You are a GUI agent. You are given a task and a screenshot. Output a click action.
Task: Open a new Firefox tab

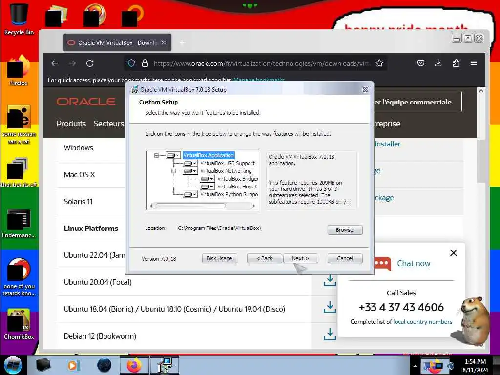[182, 43]
